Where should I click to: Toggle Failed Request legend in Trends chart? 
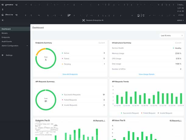pos(148,113)
